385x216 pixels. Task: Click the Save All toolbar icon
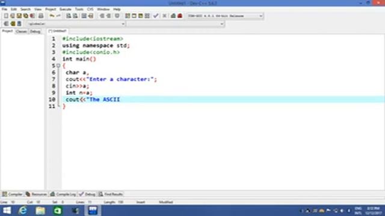[26, 16]
